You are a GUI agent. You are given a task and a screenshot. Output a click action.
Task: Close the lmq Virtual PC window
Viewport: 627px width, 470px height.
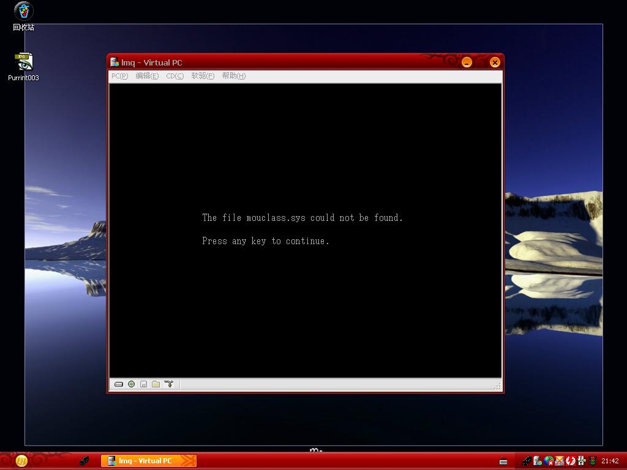coord(495,62)
